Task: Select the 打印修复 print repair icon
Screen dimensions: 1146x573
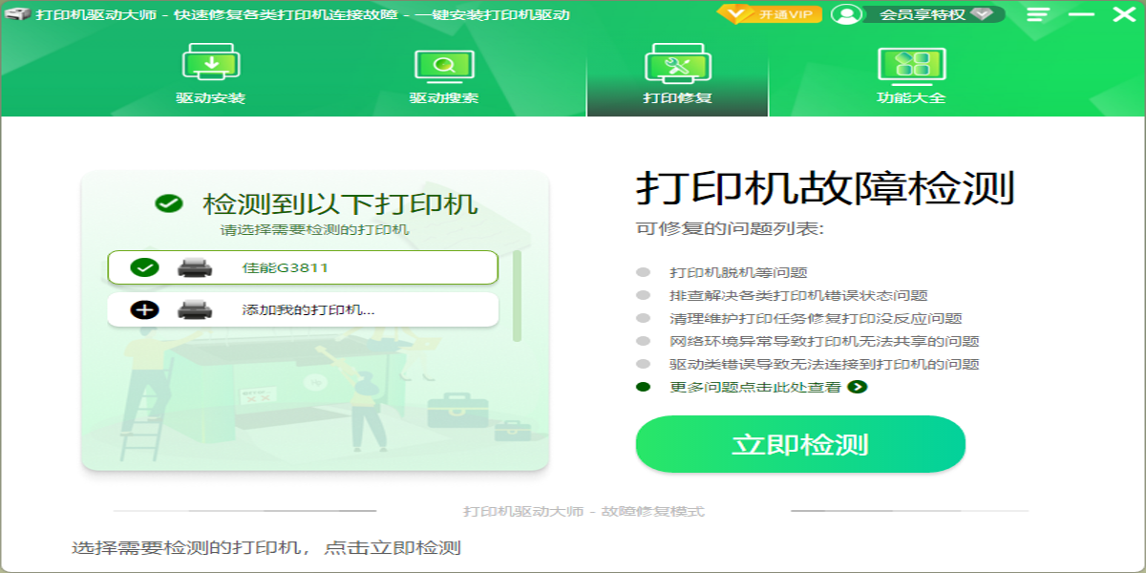Action: coord(677,65)
